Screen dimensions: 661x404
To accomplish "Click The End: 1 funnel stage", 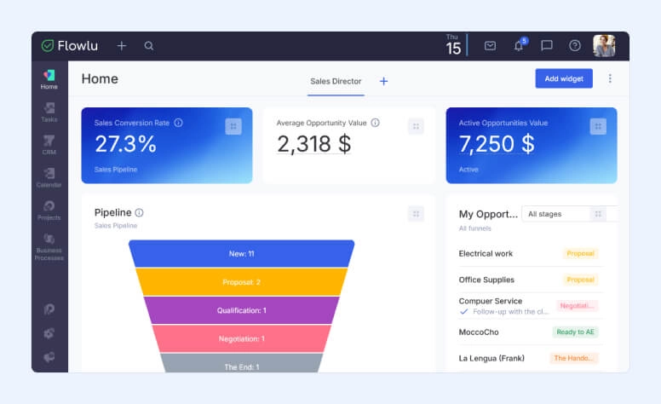I will tap(242, 364).
